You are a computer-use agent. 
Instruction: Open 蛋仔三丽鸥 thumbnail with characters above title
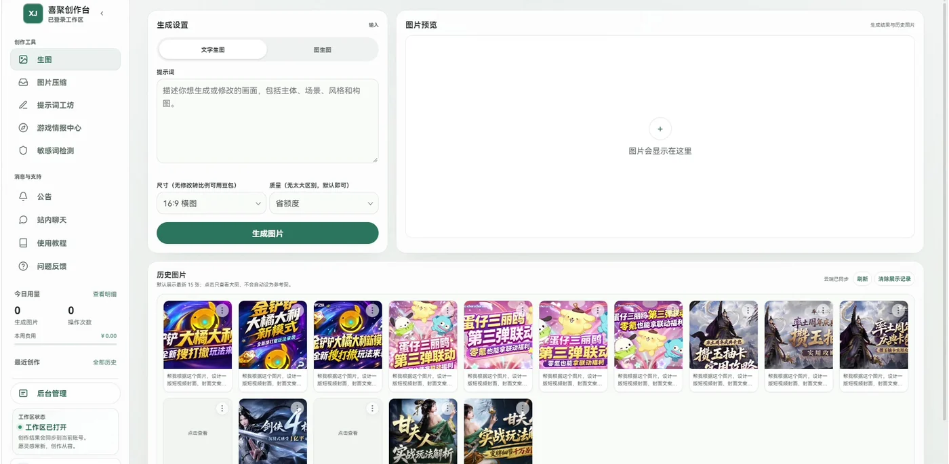point(423,335)
